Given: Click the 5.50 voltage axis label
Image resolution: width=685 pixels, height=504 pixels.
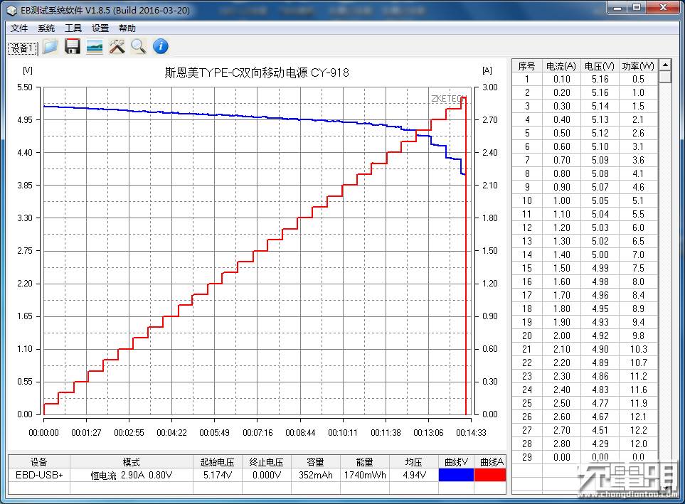Looking at the screenshot, I should tap(24, 87).
